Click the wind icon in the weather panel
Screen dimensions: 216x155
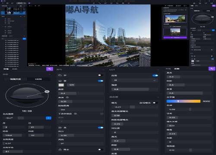pyautogui.click(x=60, y=127)
